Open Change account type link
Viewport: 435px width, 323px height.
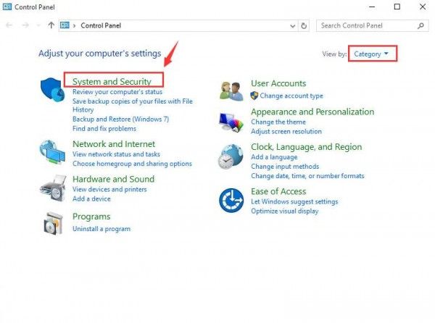pos(291,96)
